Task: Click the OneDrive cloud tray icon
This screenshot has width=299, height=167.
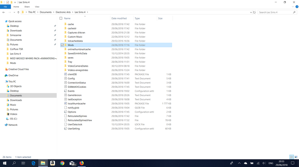Action: (x=246, y=163)
